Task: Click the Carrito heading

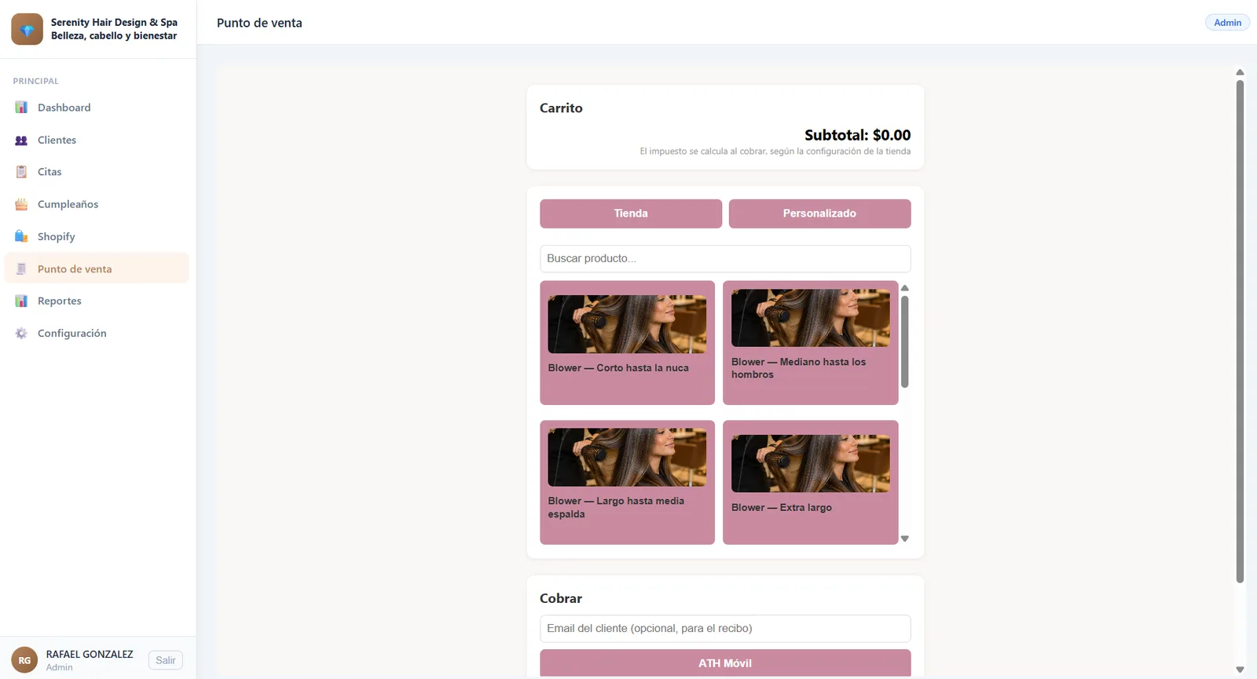Action: (561, 108)
